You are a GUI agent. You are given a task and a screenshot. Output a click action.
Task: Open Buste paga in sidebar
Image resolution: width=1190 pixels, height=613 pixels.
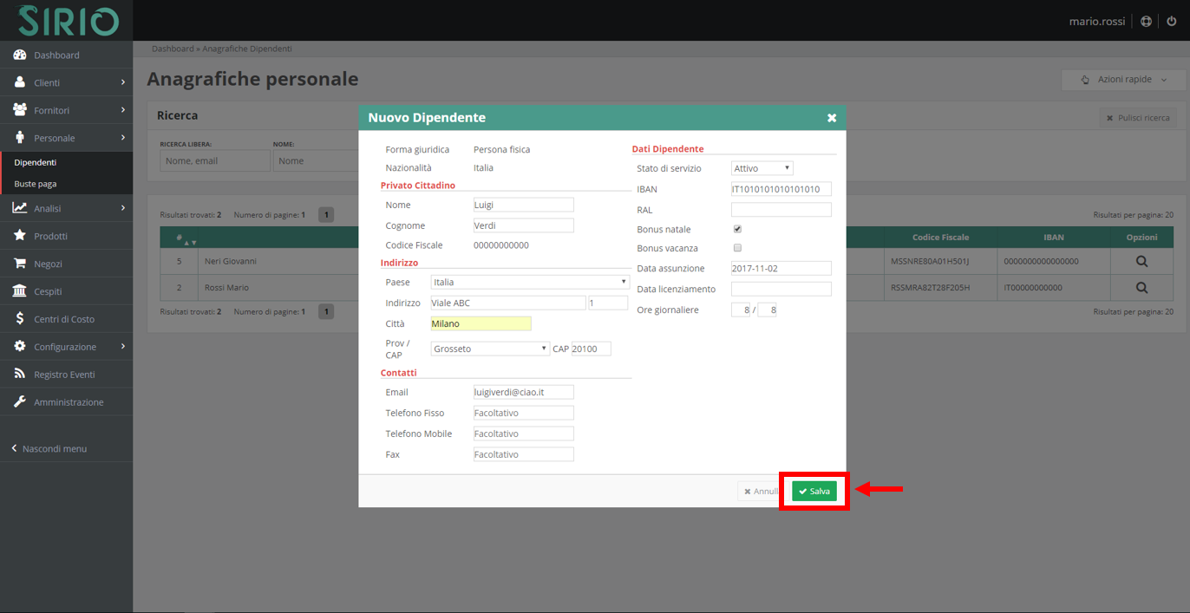[35, 184]
